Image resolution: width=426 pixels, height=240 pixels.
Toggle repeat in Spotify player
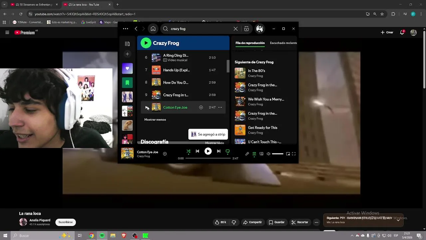pyautogui.click(x=228, y=151)
